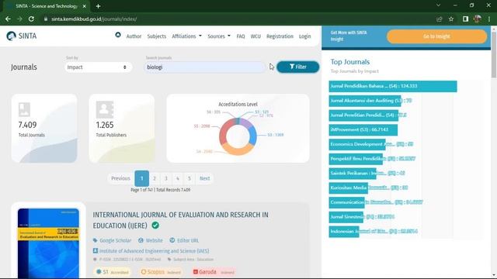Open the Author menu item
This screenshot has height=279, width=497.
coord(134,36)
